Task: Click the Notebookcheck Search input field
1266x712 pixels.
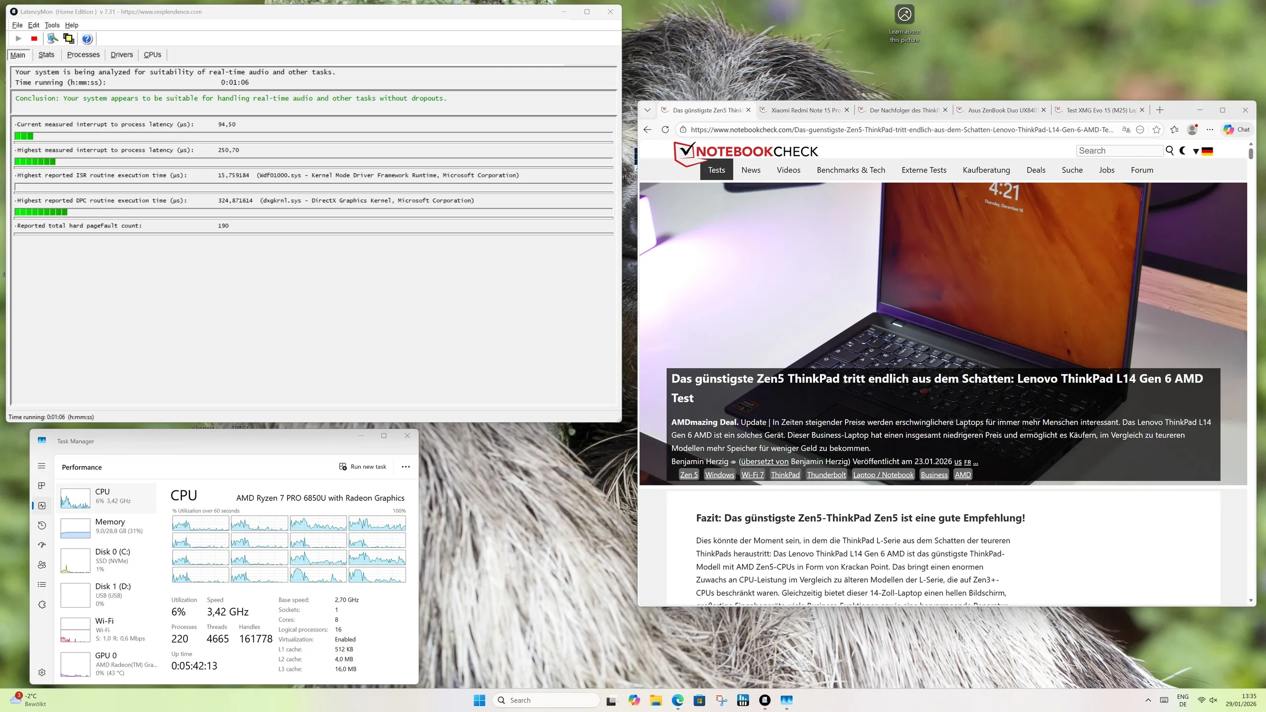Action: coord(1119,151)
